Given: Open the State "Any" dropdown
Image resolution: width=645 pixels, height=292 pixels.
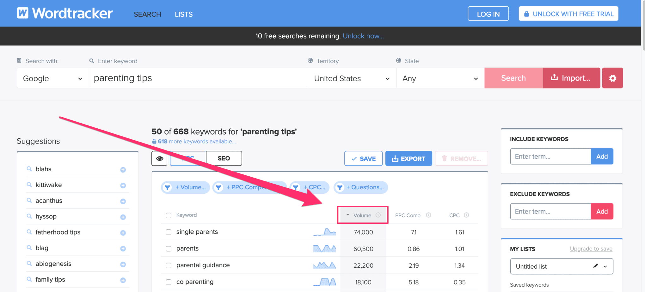Looking at the screenshot, I should click(440, 78).
